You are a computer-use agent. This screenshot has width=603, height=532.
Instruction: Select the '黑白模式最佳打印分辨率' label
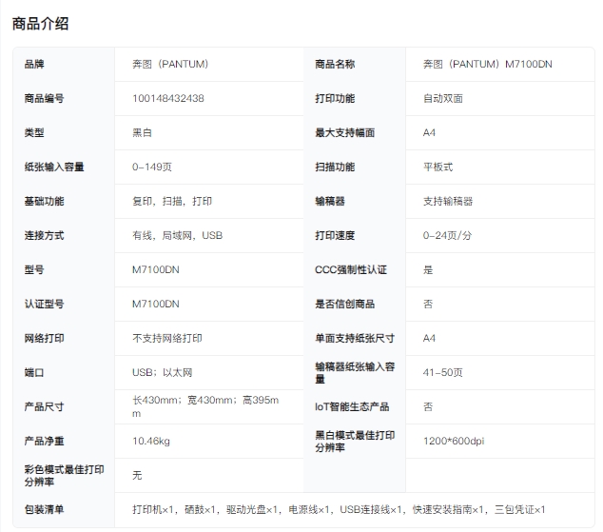point(355,441)
